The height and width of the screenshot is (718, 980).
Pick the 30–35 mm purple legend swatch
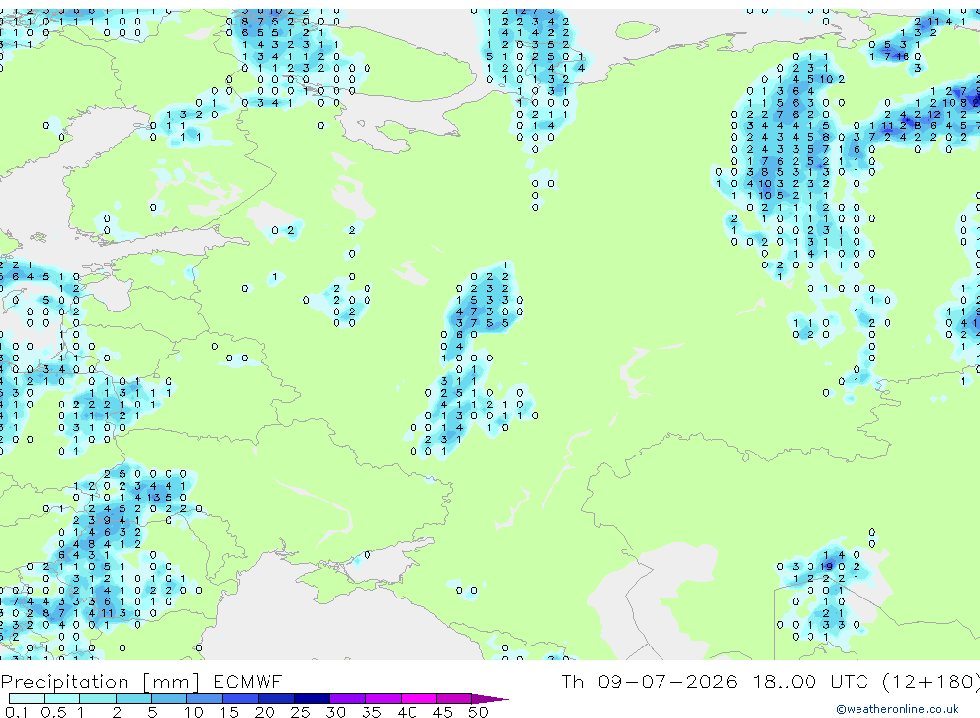(347, 698)
